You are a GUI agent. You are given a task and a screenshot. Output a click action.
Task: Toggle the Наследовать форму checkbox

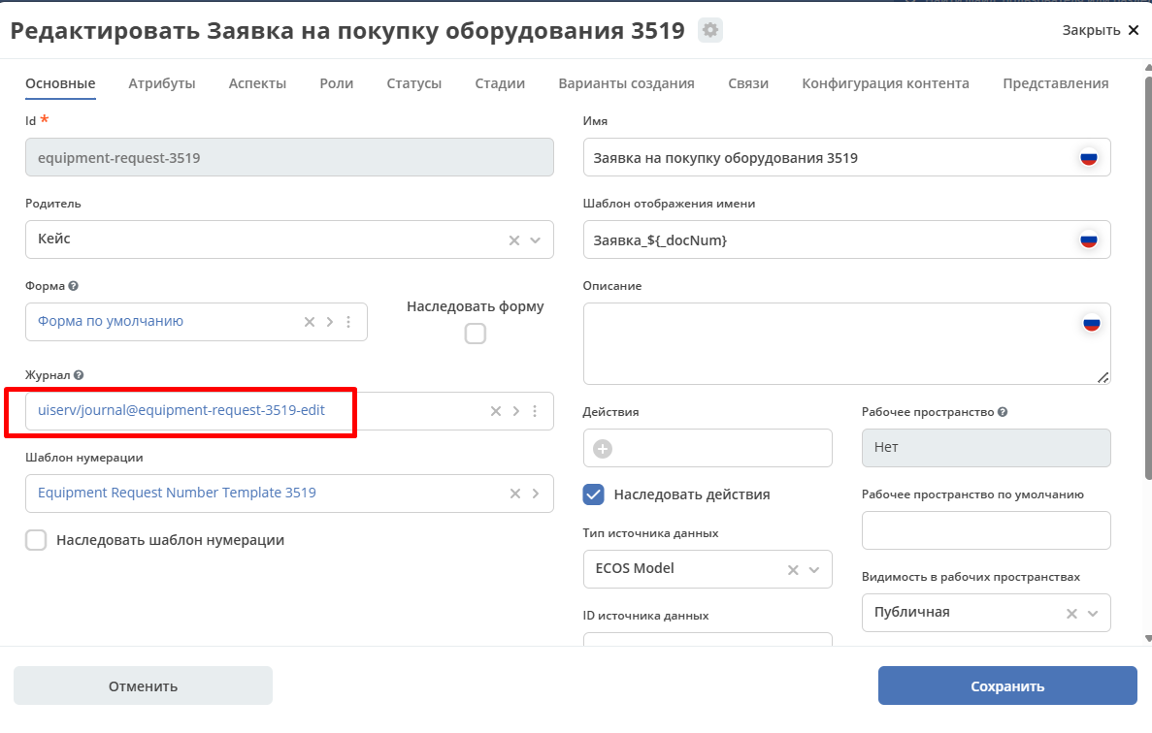(476, 334)
